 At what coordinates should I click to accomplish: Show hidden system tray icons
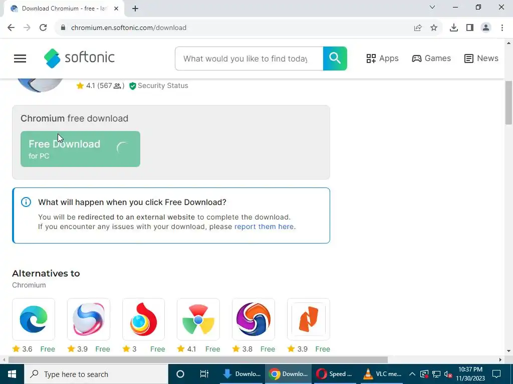click(x=412, y=374)
